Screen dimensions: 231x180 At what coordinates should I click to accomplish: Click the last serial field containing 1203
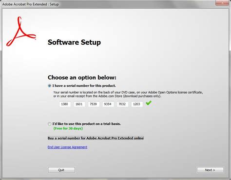(137, 104)
